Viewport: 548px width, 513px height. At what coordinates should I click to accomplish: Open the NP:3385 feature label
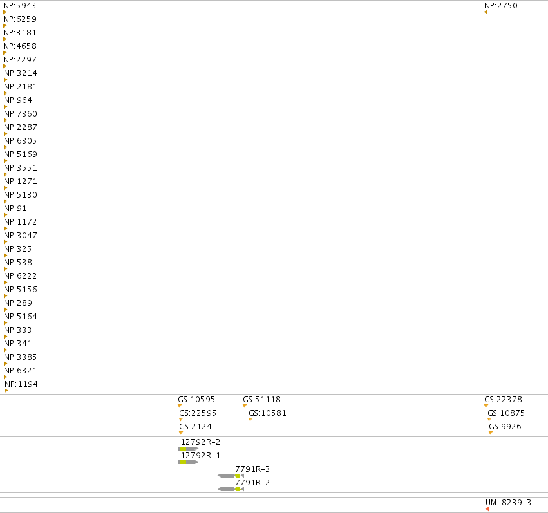click(x=20, y=357)
